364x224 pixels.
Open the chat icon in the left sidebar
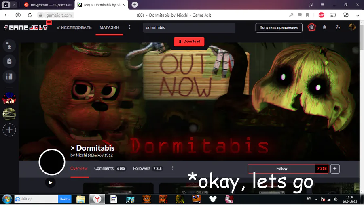click(9, 46)
